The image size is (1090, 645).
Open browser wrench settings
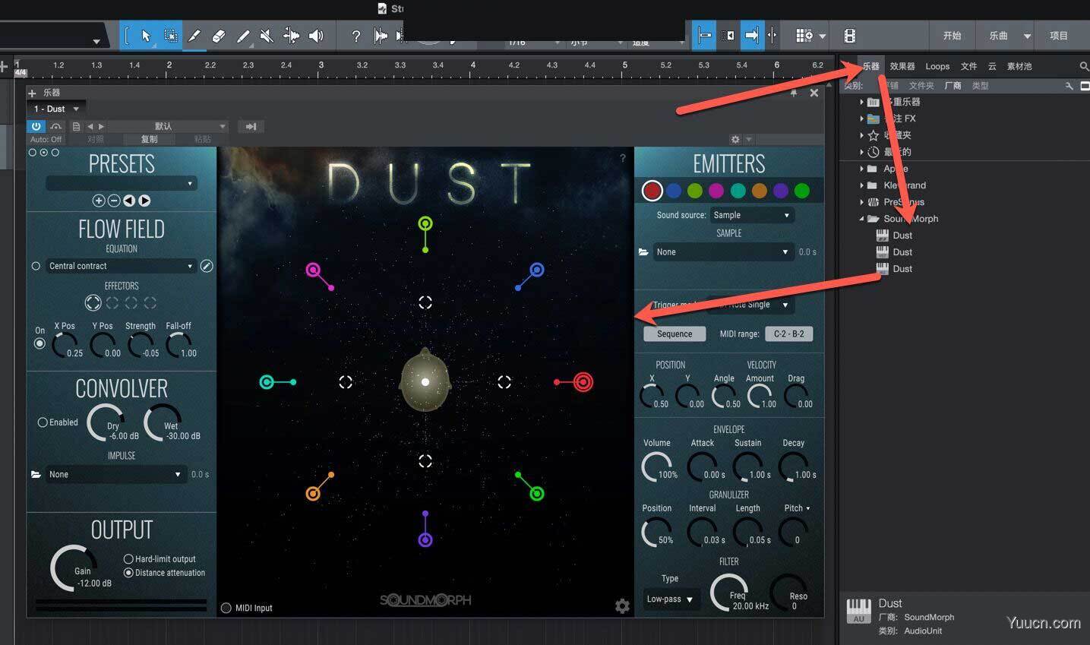(1069, 86)
